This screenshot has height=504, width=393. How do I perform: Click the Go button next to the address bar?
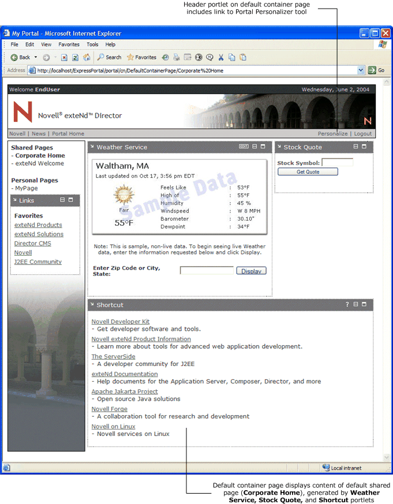(x=376, y=70)
